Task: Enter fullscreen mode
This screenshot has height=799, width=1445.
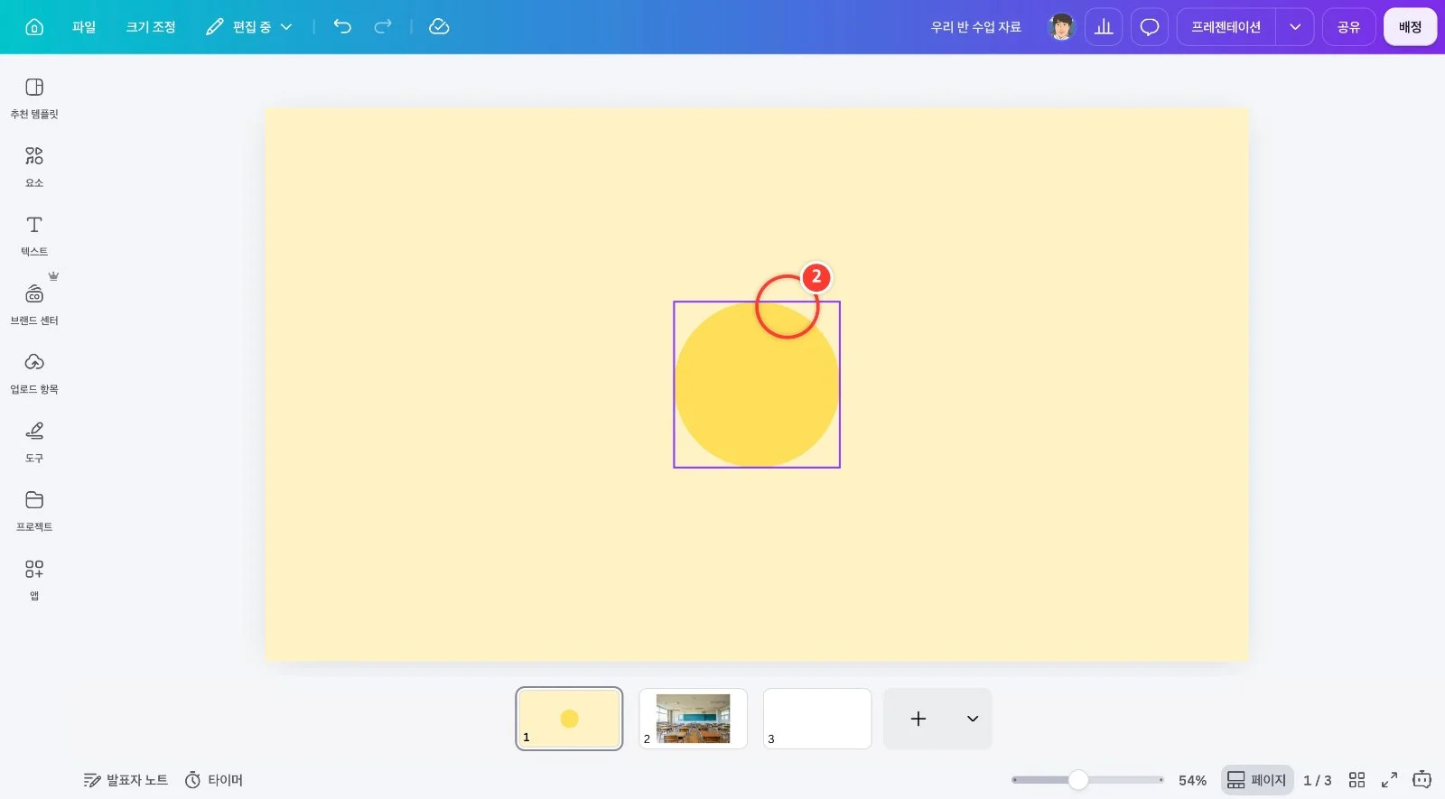Action: [x=1389, y=780]
